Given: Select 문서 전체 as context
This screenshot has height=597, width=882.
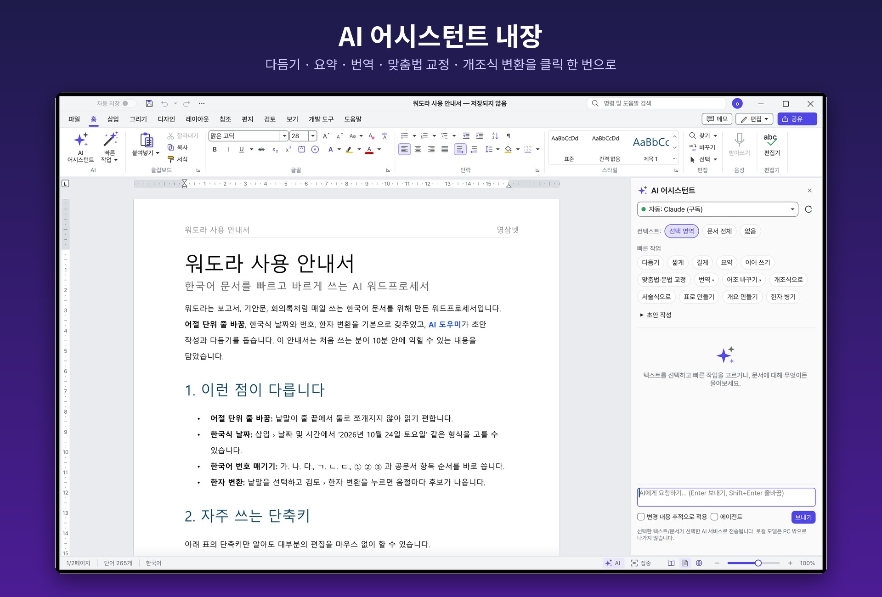Looking at the screenshot, I should [x=719, y=231].
